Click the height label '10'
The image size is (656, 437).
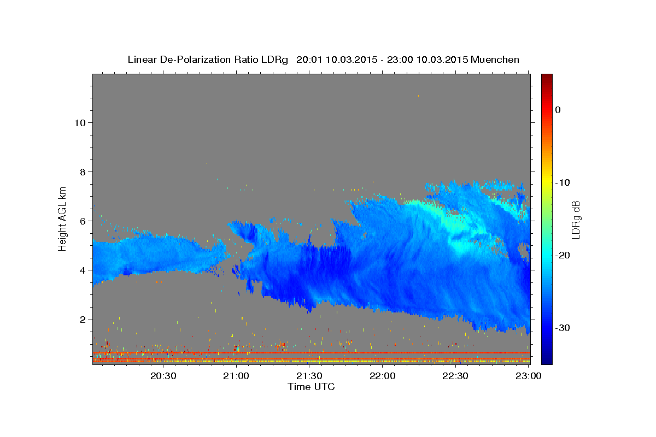pos(79,122)
